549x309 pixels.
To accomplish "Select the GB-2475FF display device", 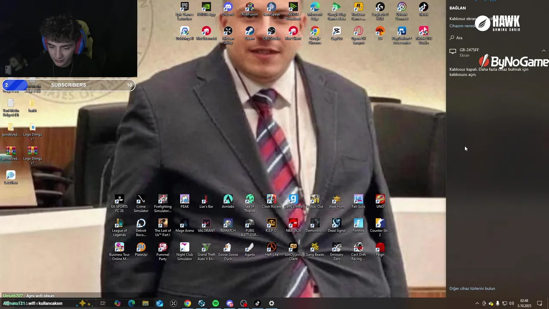I will tap(498, 52).
